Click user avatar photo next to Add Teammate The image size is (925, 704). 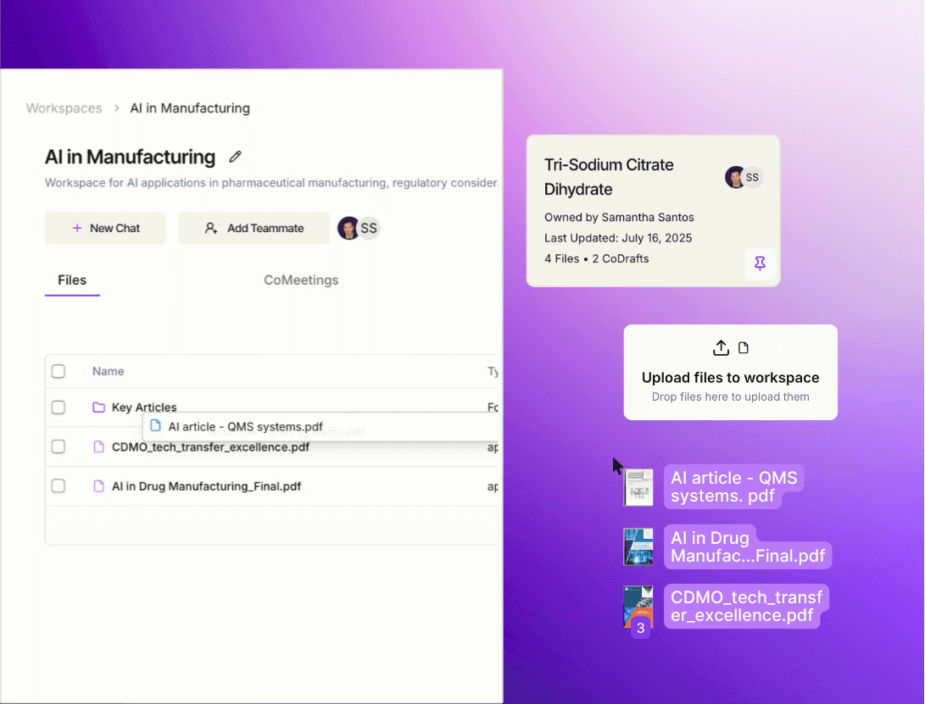coord(348,228)
